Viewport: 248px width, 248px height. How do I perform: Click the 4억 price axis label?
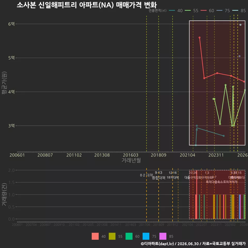pos(11,92)
